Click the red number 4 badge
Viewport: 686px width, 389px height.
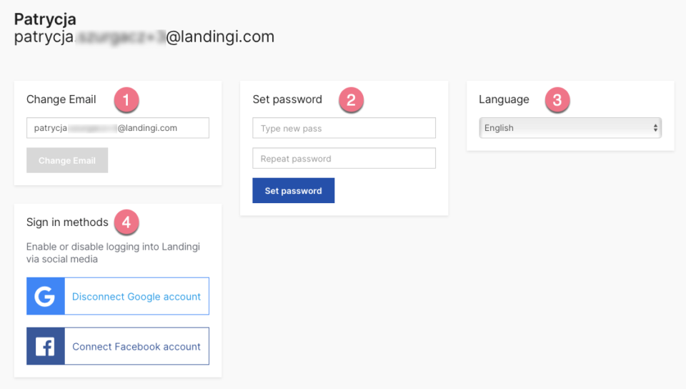[126, 222]
